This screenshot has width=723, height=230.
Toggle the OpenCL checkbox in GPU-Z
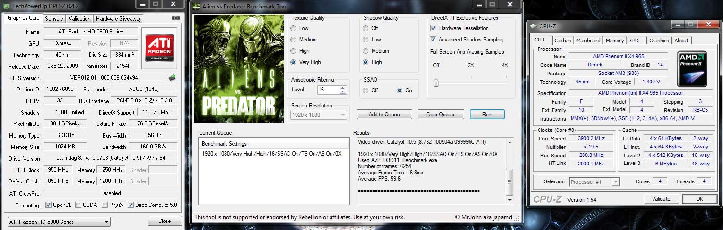pyautogui.click(x=48, y=205)
